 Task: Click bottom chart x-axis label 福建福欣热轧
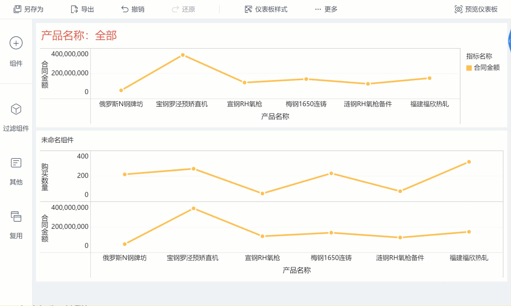[469, 258]
